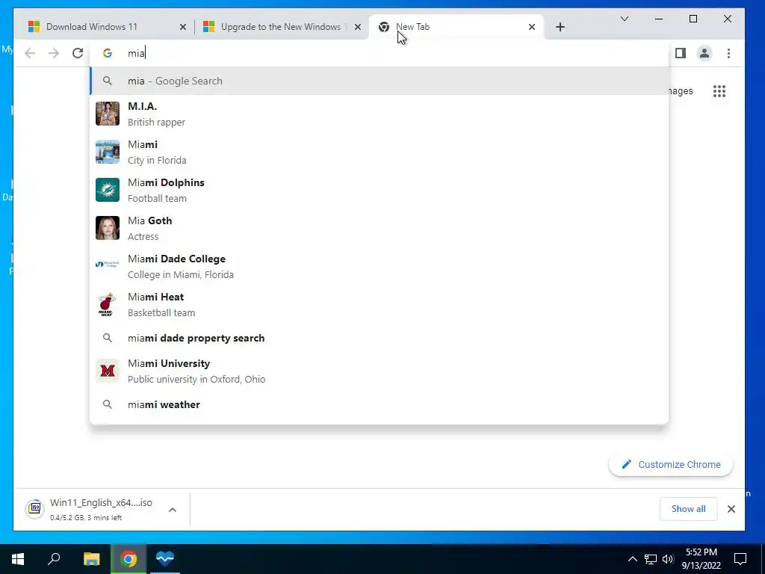This screenshot has width=765, height=574.
Task: Click the Miami University M logo
Action: 108,371
